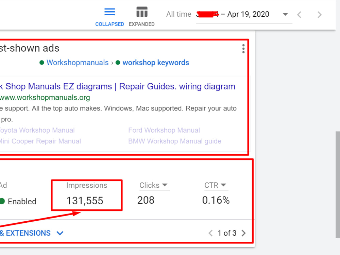340x255 pixels.
Task: Click the Impressions column label
Action: [x=87, y=185]
